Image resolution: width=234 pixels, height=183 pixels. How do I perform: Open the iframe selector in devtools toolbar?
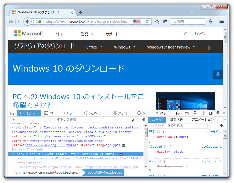(179, 114)
